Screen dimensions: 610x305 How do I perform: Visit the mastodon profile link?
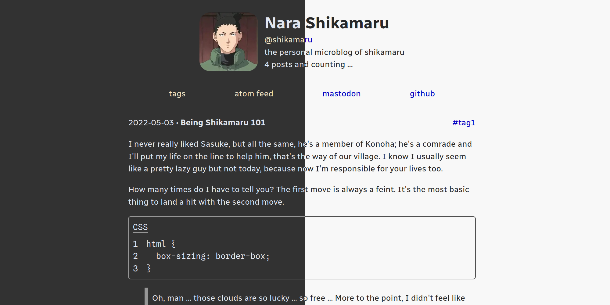tap(341, 94)
